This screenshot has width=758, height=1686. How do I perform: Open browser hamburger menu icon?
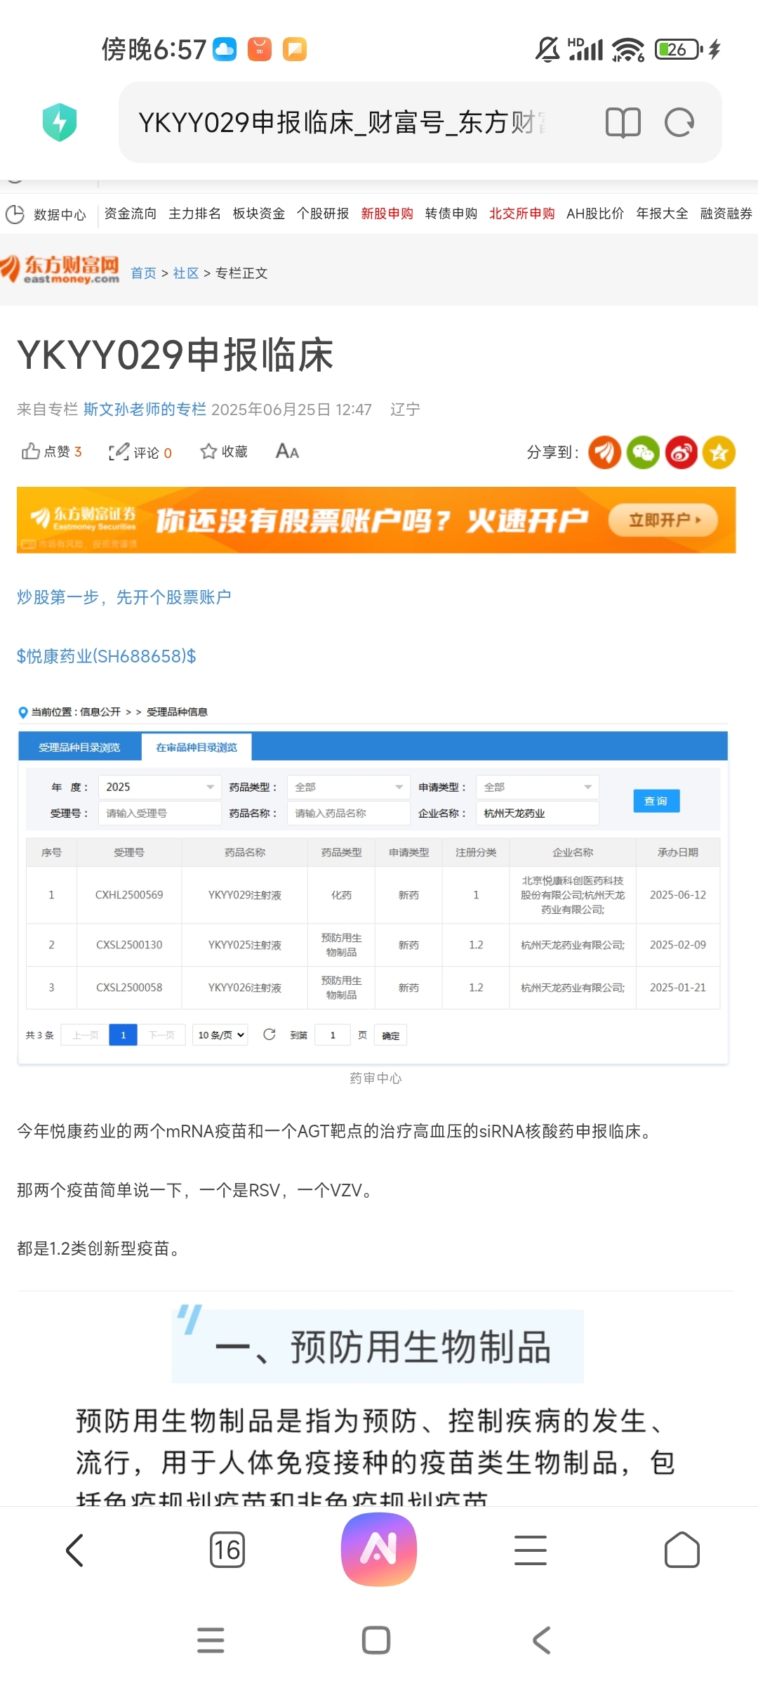pos(531,1550)
